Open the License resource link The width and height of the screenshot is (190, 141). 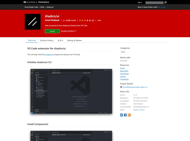[123, 77]
